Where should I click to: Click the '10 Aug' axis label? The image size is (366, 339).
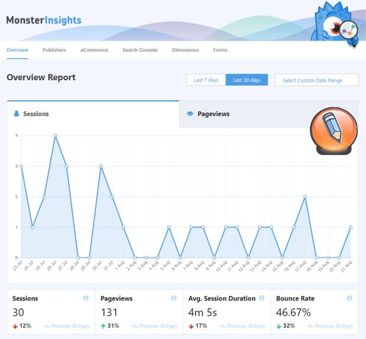point(221,266)
